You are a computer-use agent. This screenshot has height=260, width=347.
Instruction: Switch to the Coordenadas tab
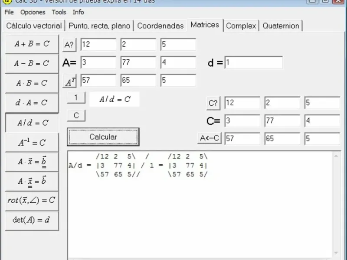point(160,26)
